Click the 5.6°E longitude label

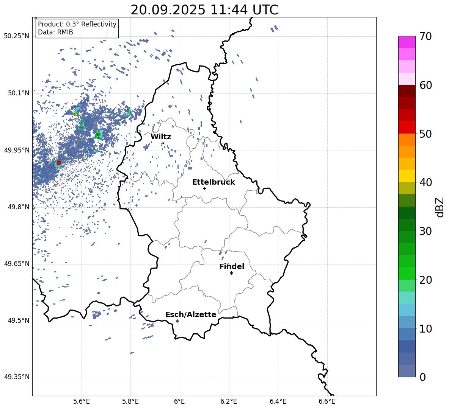(x=81, y=401)
